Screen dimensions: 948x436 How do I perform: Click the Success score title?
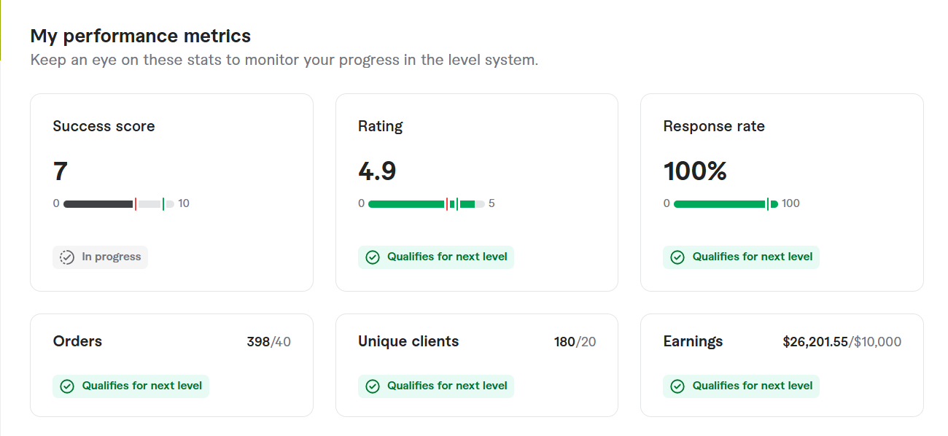tap(104, 126)
